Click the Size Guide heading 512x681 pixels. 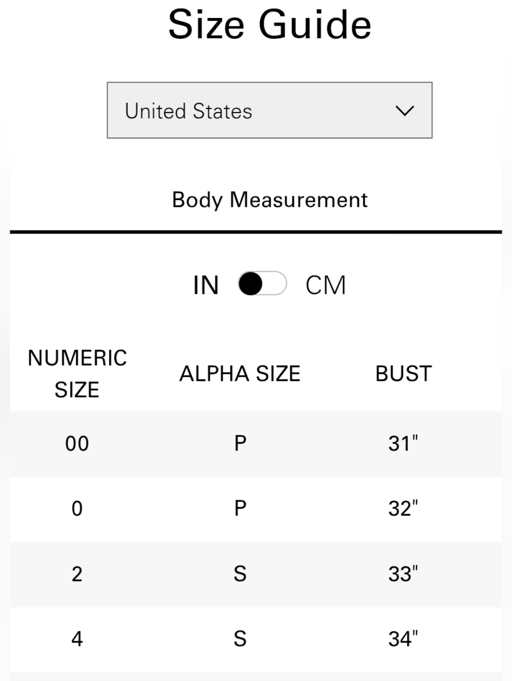269,25
